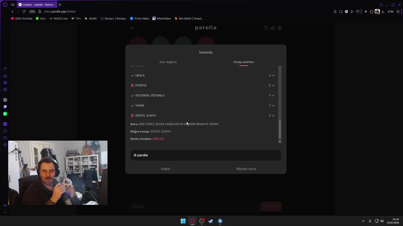Open the Opera GX logo menu
This screenshot has width=403, height=226.
pos(5,5)
